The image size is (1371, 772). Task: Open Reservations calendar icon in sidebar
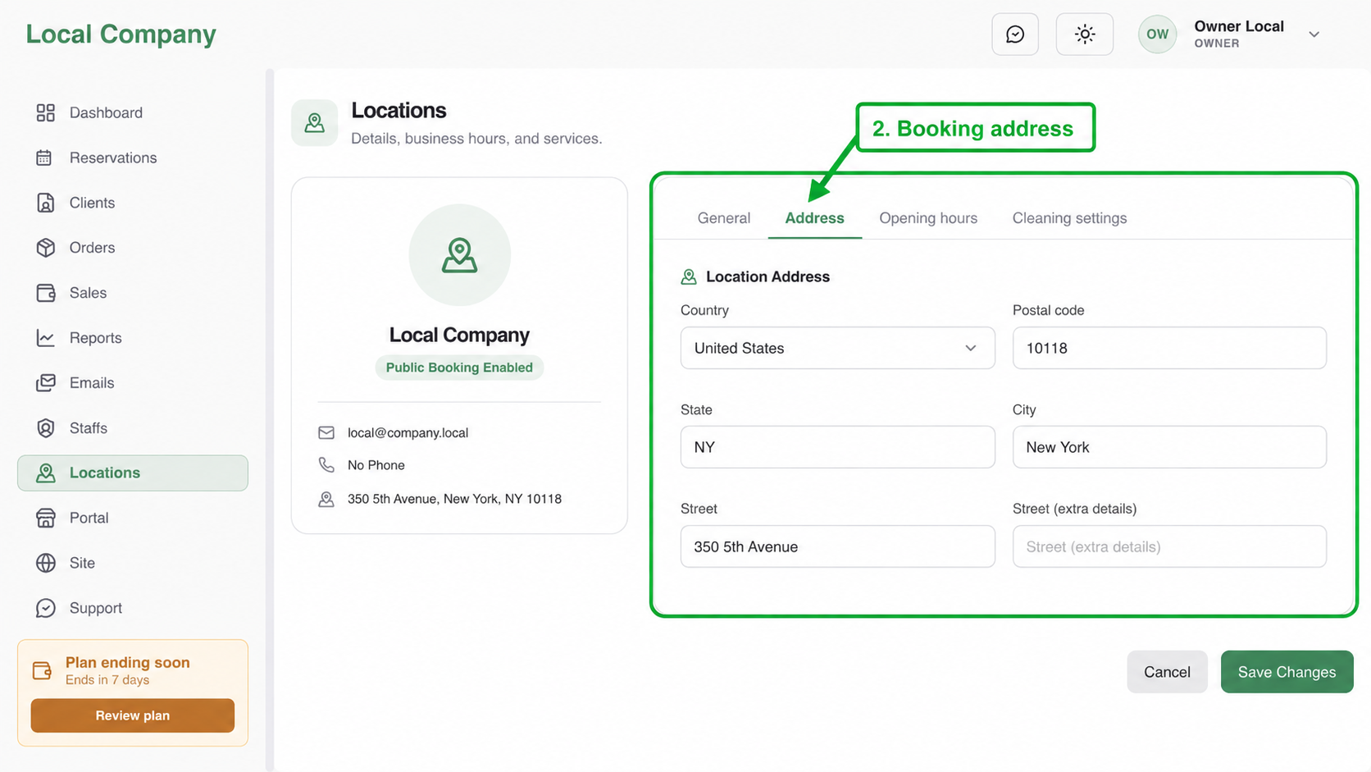(45, 158)
